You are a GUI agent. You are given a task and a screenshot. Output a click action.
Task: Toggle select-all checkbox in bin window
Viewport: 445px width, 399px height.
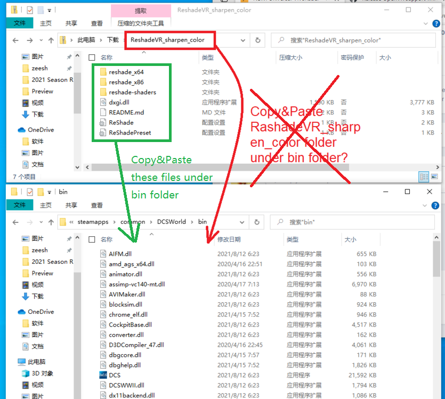[x=92, y=239]
